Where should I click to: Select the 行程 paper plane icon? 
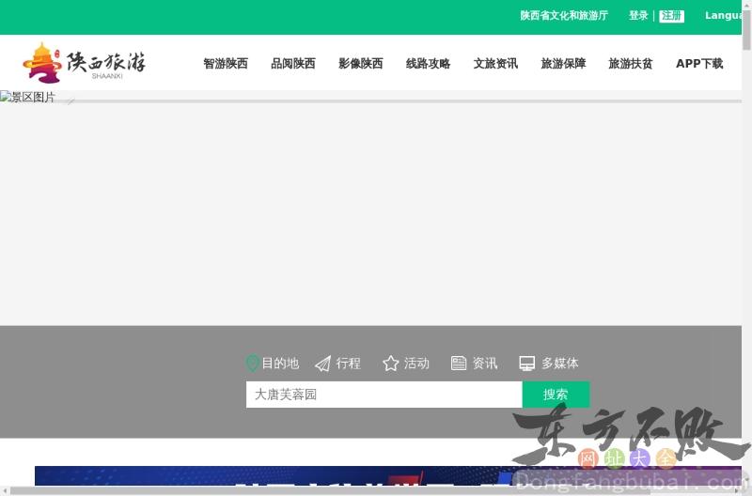pyautogui.click(x=322, y=364)
